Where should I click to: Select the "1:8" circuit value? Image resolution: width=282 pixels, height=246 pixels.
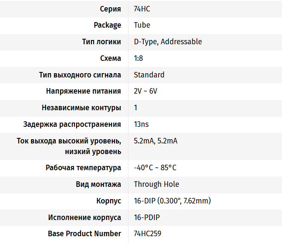[x=138, y=58]
